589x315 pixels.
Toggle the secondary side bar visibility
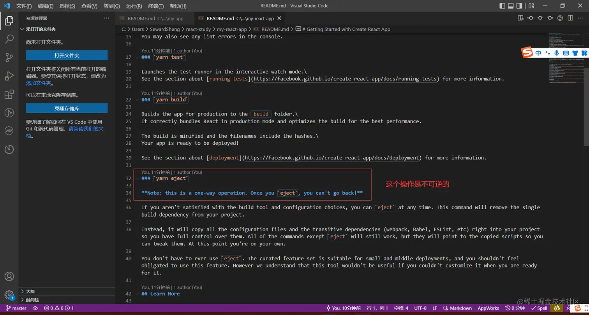coord(519,6)
